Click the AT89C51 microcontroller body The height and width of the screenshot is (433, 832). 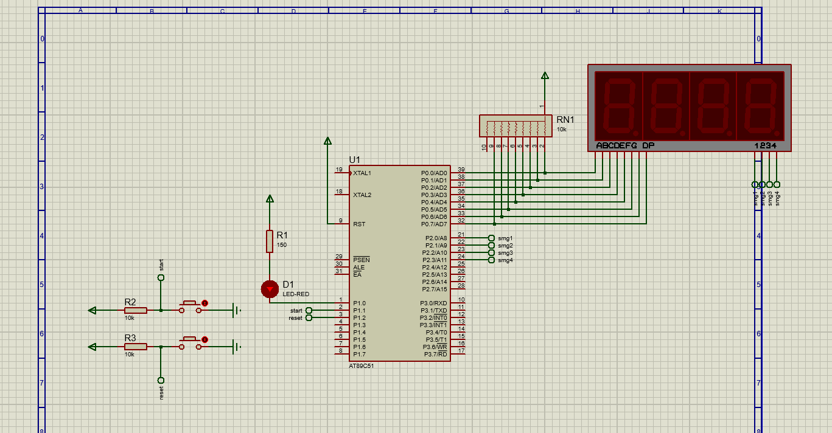point(399,263)
